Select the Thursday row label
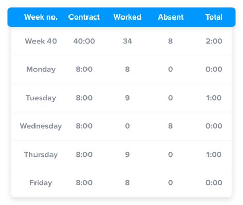243x205 pixels. point(41,155)
